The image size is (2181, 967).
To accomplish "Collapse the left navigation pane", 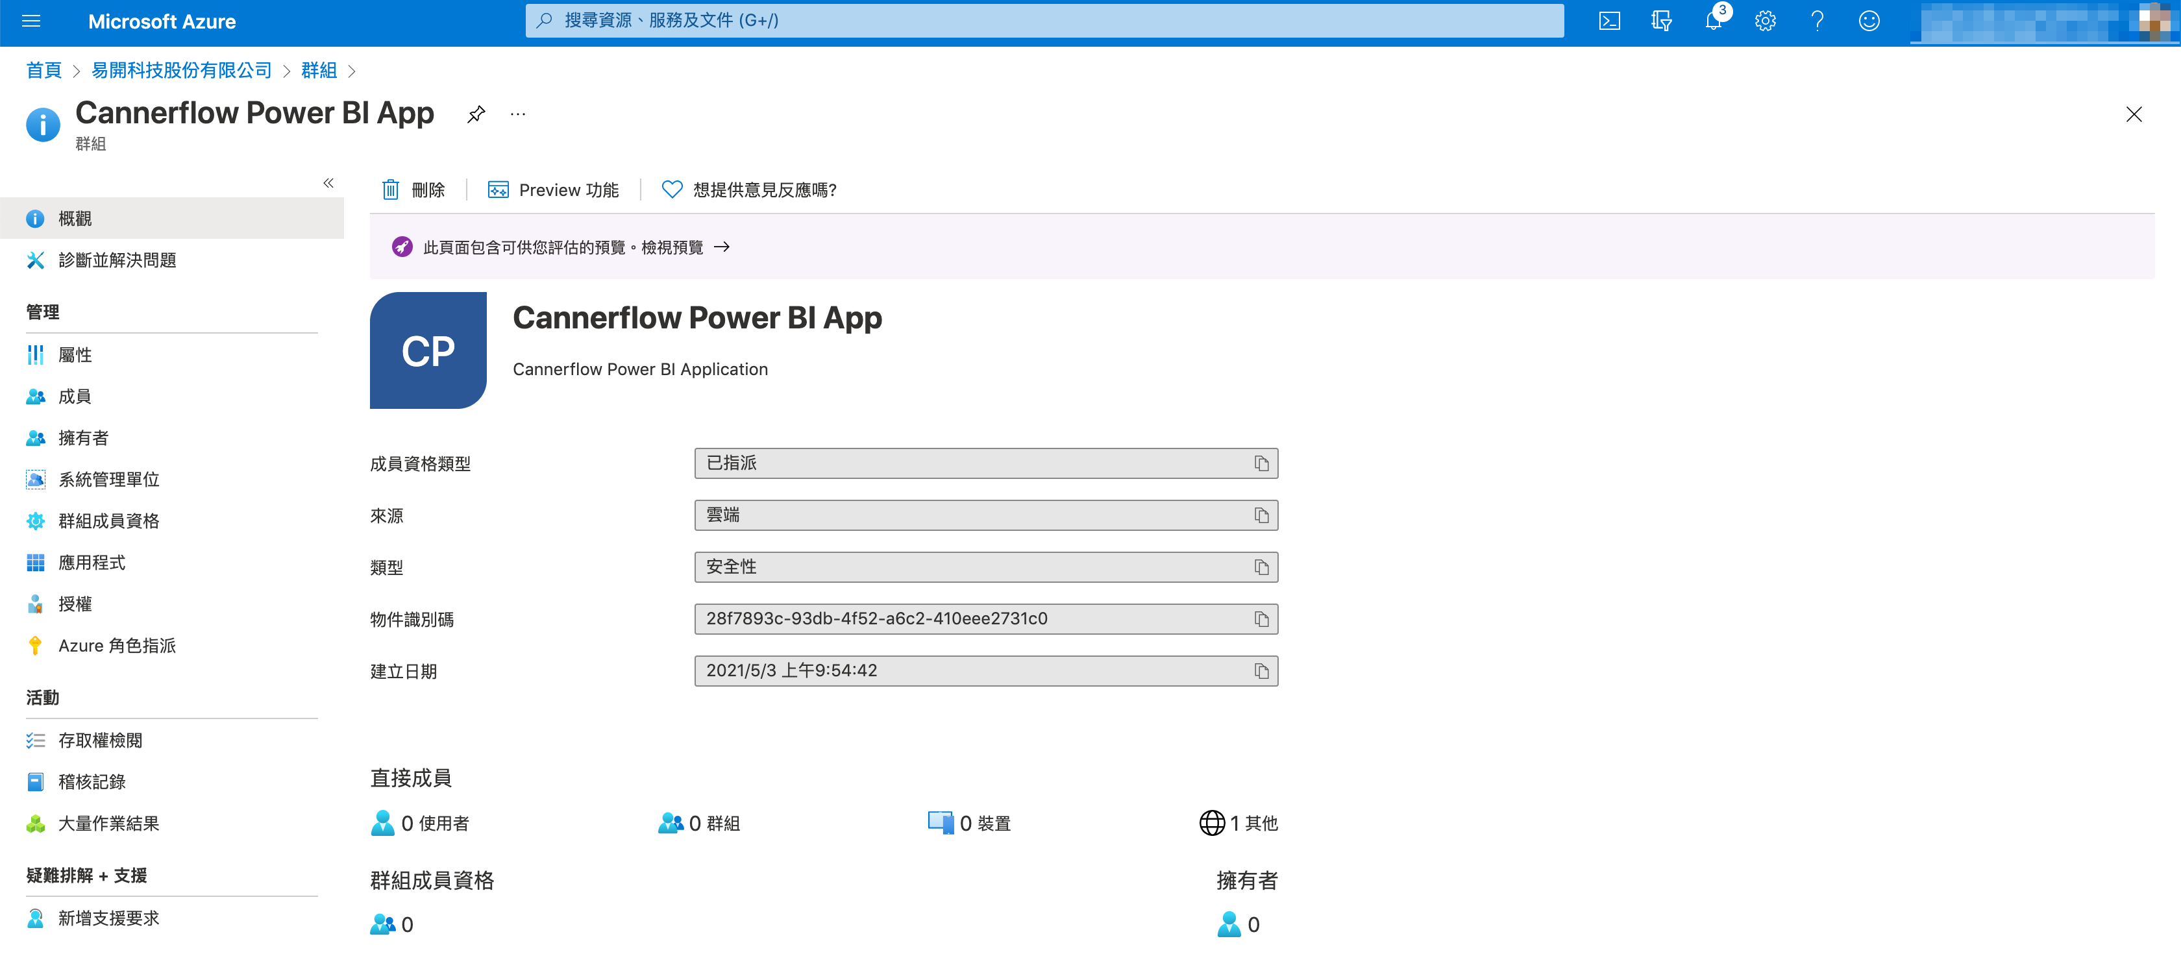I will coord(328,183).
